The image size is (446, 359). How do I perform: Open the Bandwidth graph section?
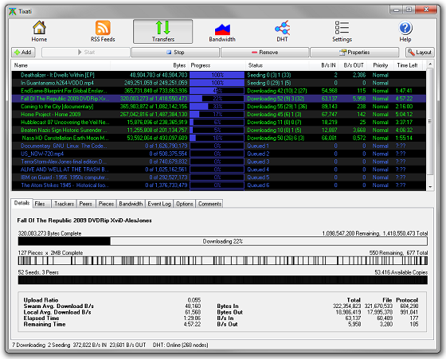tap(222, 31)
